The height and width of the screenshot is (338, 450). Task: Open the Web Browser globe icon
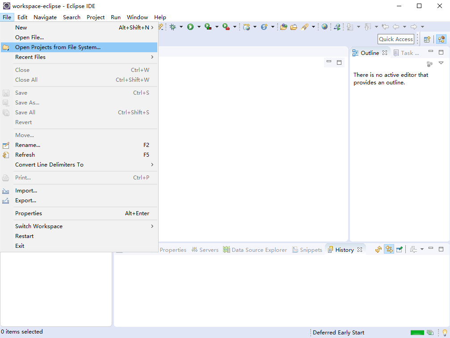pyautogui.click(x=324, y=27)
